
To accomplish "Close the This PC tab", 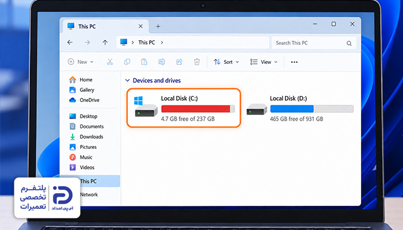I will [x=140, y=26].
